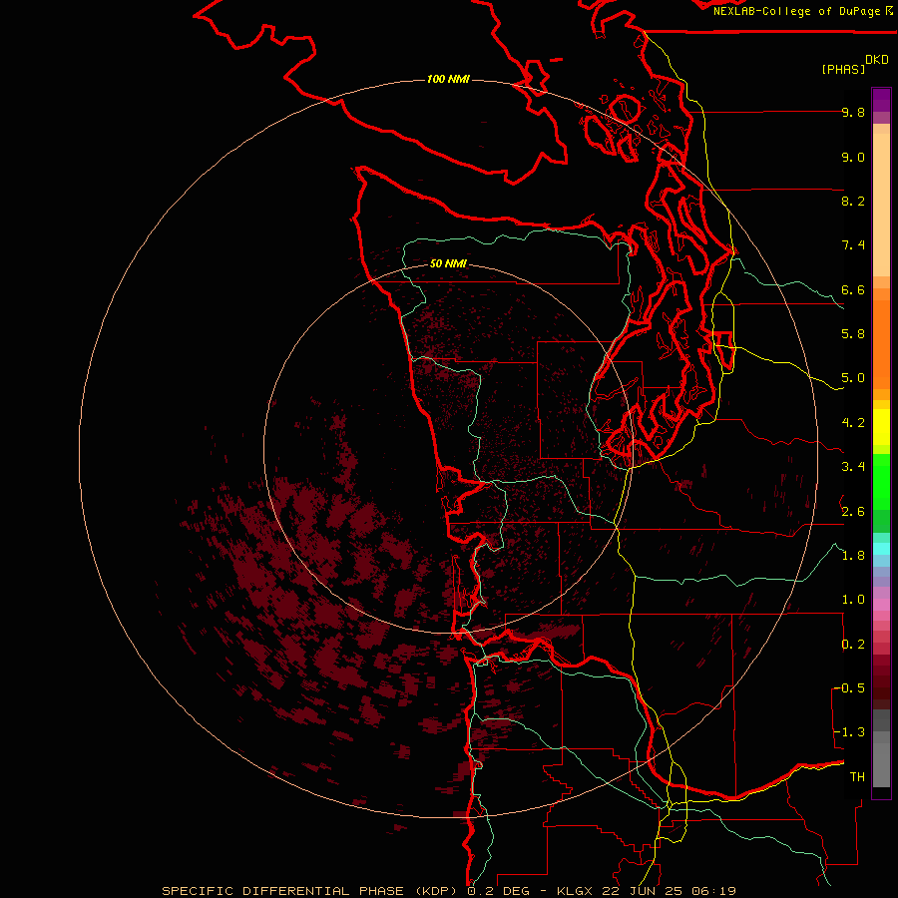Image resolution: width=898 pixels, height=898 pixels.
Task: Click the 0.2 color scale value
Action: tap(853, 645)
